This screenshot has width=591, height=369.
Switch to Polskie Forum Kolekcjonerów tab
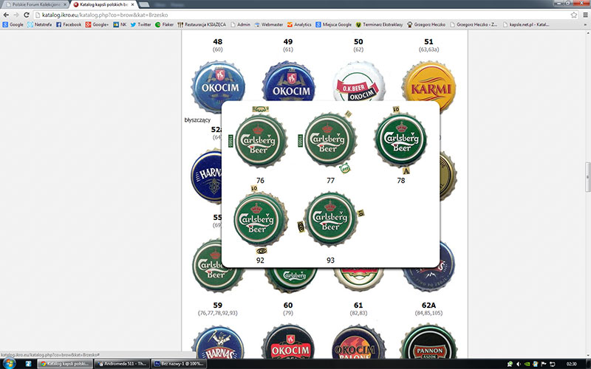pyautogui.click(x=33, y=4)
